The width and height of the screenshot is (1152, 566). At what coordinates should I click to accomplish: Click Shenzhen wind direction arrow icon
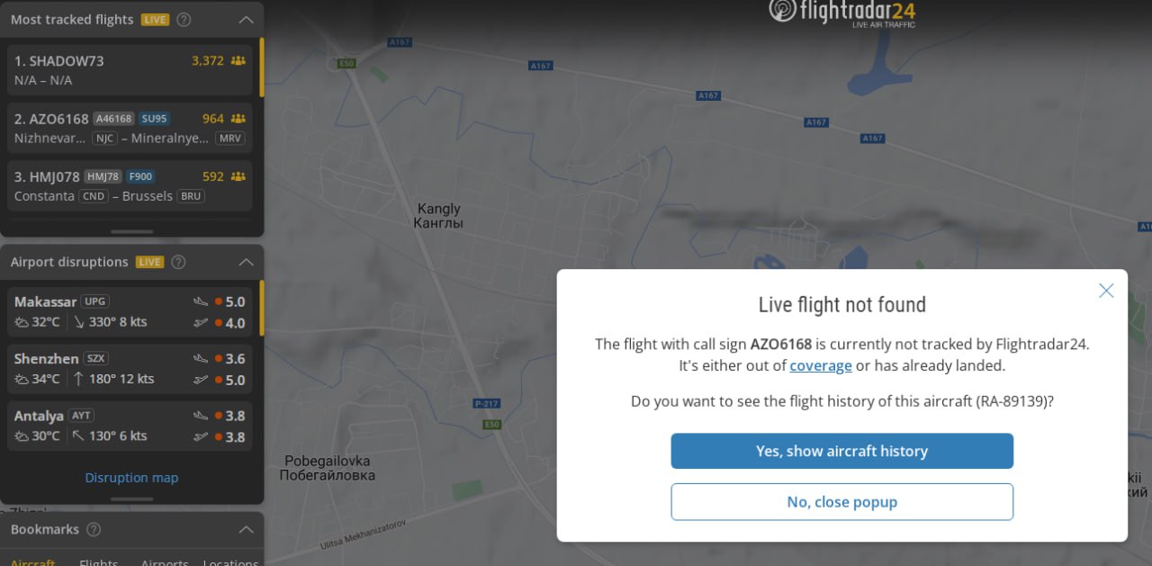coord(78,379)
